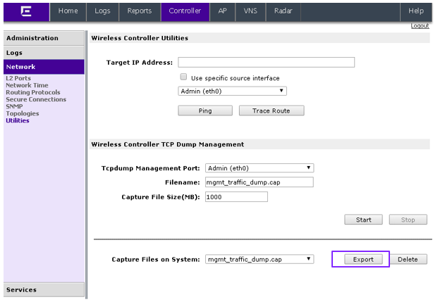Run Trace Route
Screen dimensions: 445x302
coord(272,111)
